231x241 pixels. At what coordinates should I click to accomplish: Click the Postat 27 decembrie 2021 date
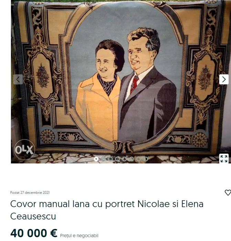pos(30,192)
